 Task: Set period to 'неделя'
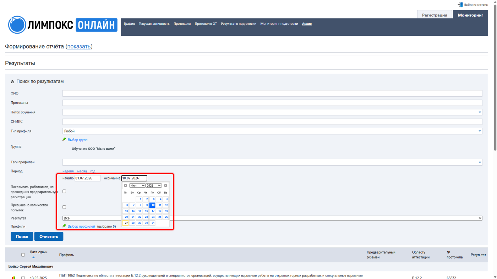[68, 171]
